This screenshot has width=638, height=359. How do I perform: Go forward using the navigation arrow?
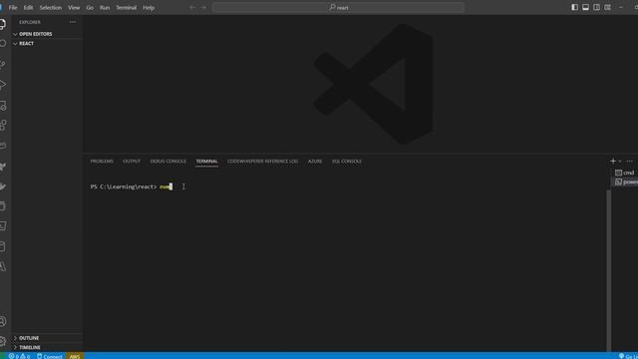203,7
